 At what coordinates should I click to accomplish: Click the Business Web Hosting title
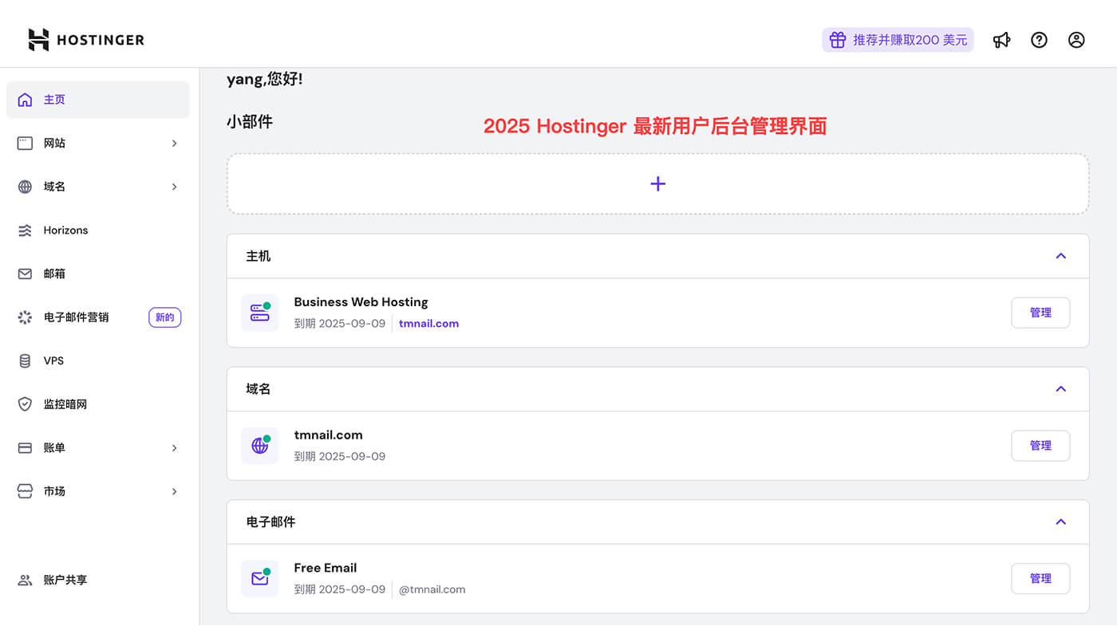(361, 302)
